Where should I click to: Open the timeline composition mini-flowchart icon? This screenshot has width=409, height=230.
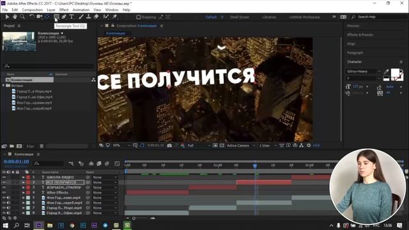click(x=71, y=164)
